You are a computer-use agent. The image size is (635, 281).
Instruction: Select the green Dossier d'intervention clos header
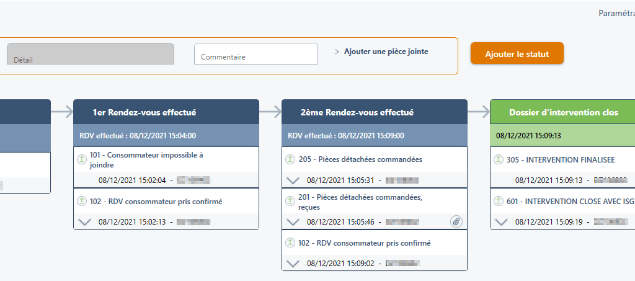[563, 112]
